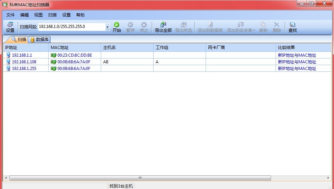The width and height of the screenshot is (334, 189).
Task: Select IP address 192.168.1.255
Action: pos(24,68)
